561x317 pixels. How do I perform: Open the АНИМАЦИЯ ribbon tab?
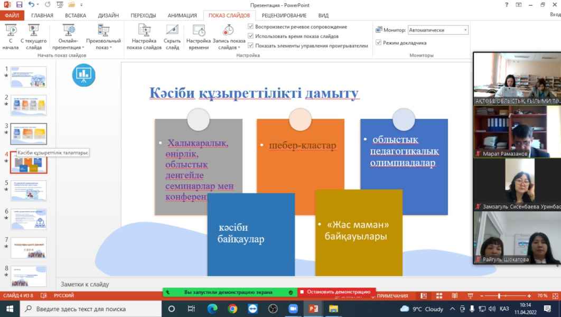click(182, 16)
